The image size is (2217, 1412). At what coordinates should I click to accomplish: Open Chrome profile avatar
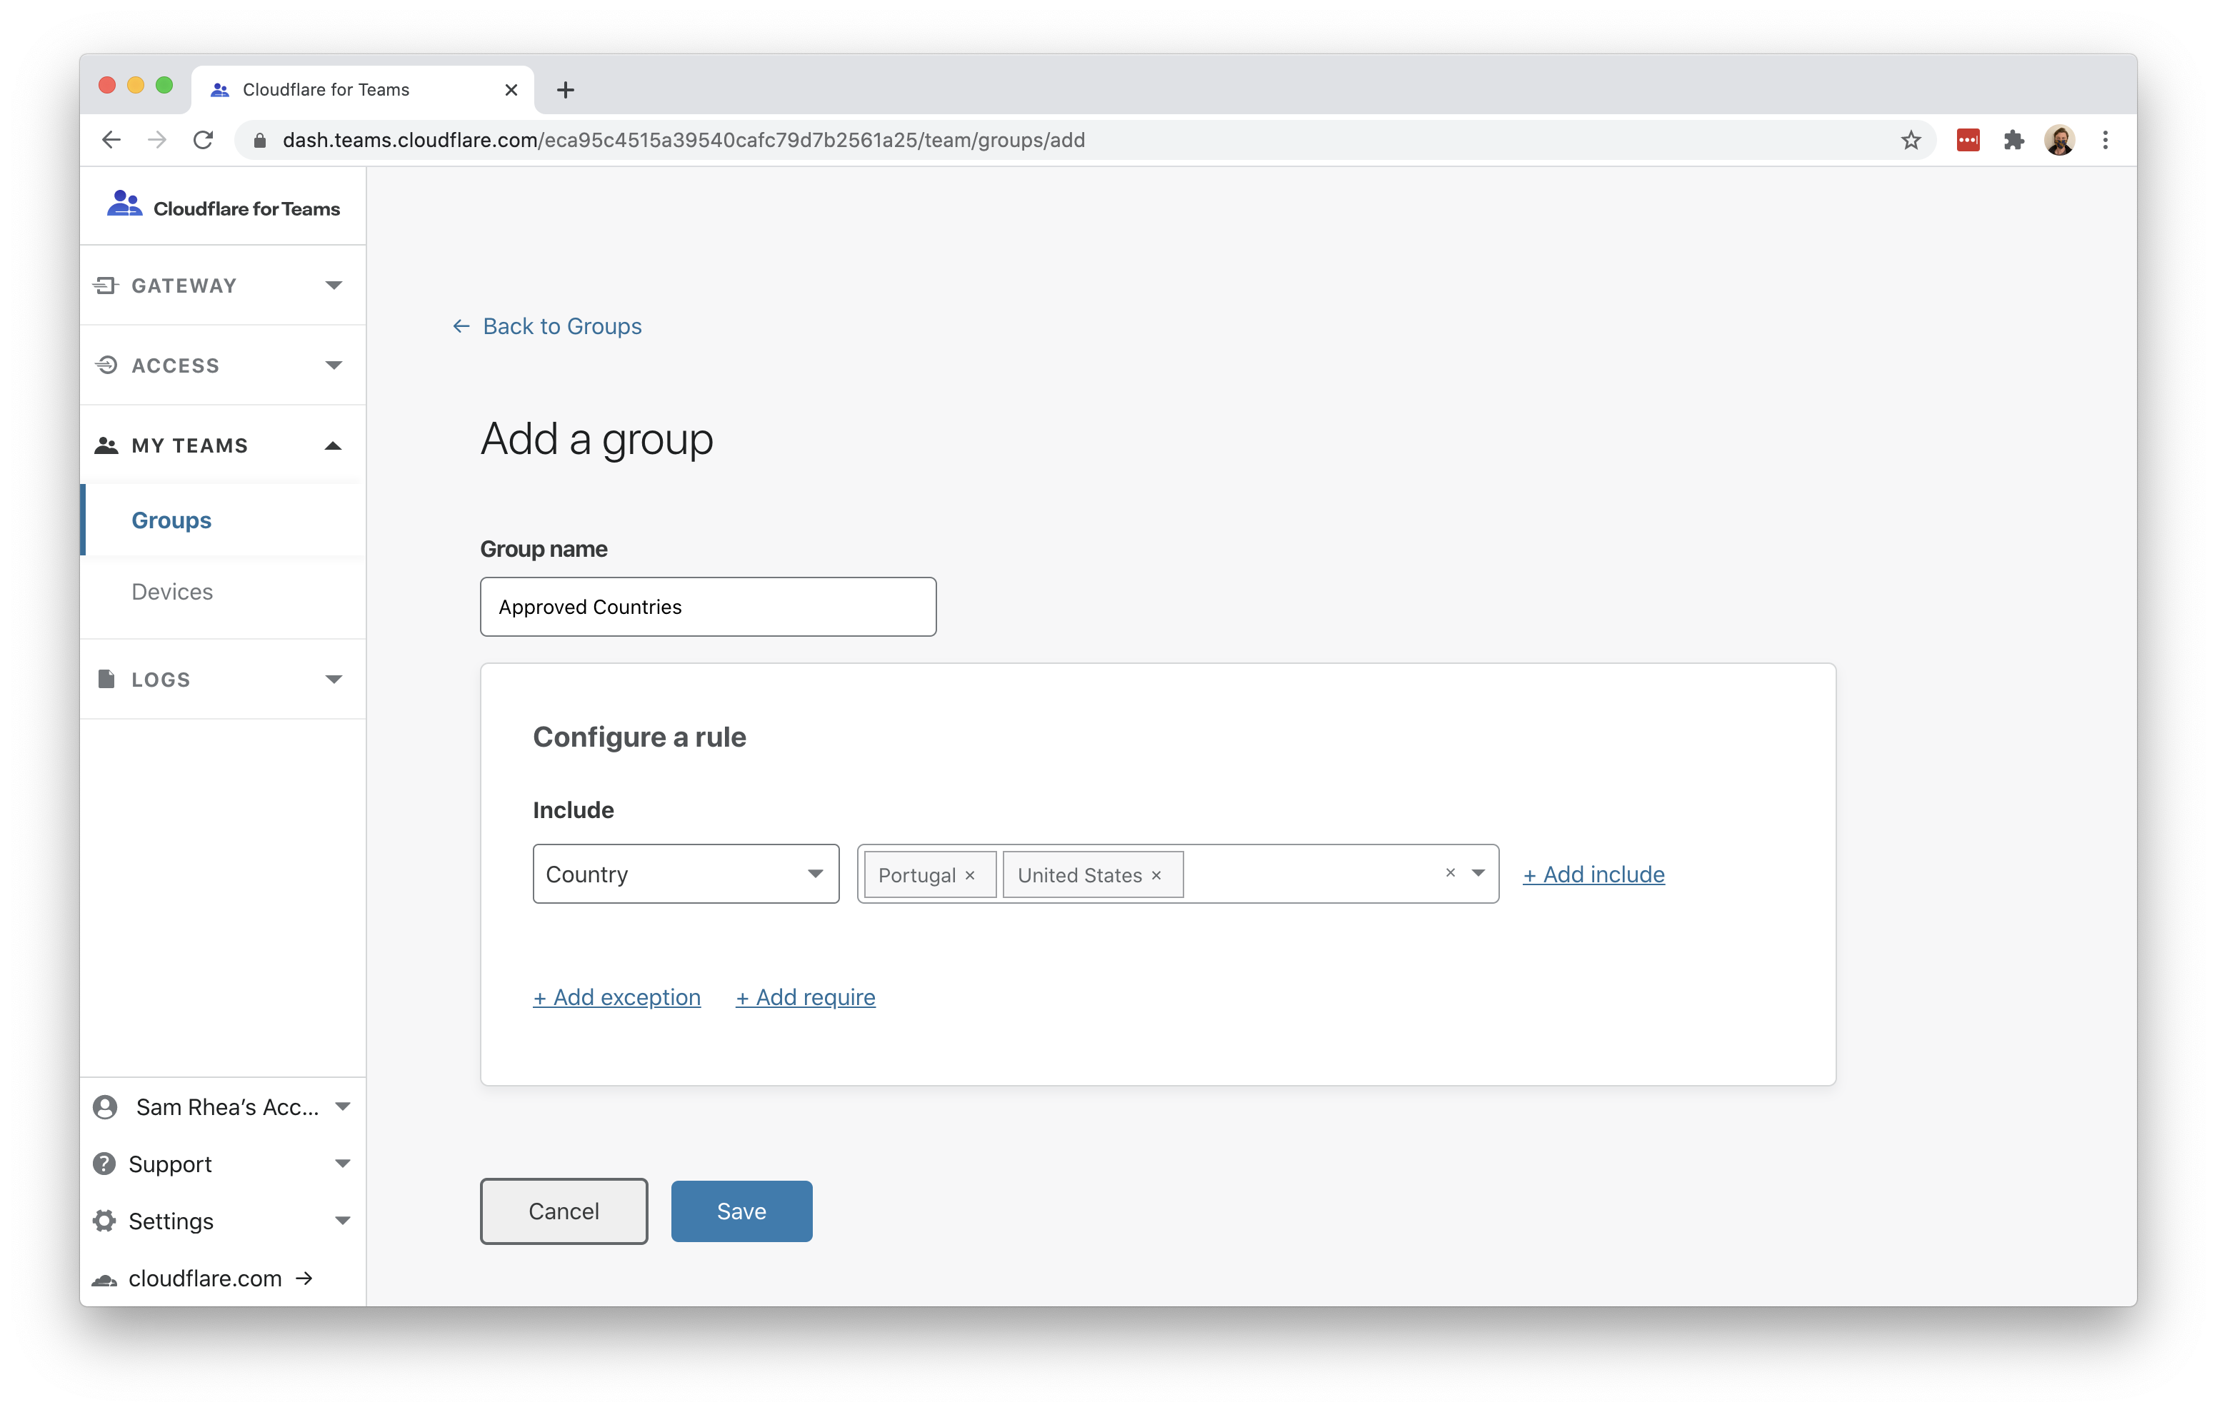point(2058,140)
